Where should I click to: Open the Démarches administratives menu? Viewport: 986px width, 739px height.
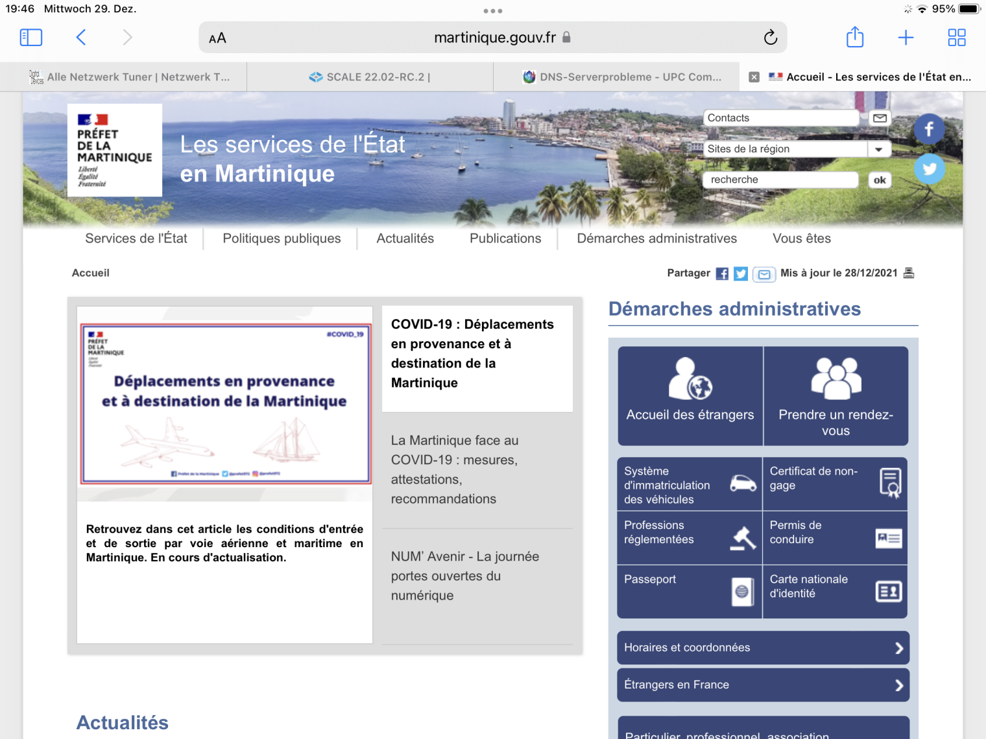click(x=656, y=239)
